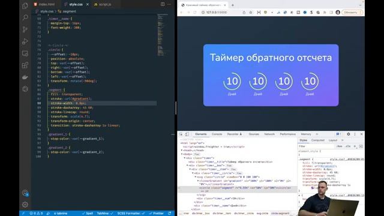Split the VS Code editor to the right

[163, 4]
